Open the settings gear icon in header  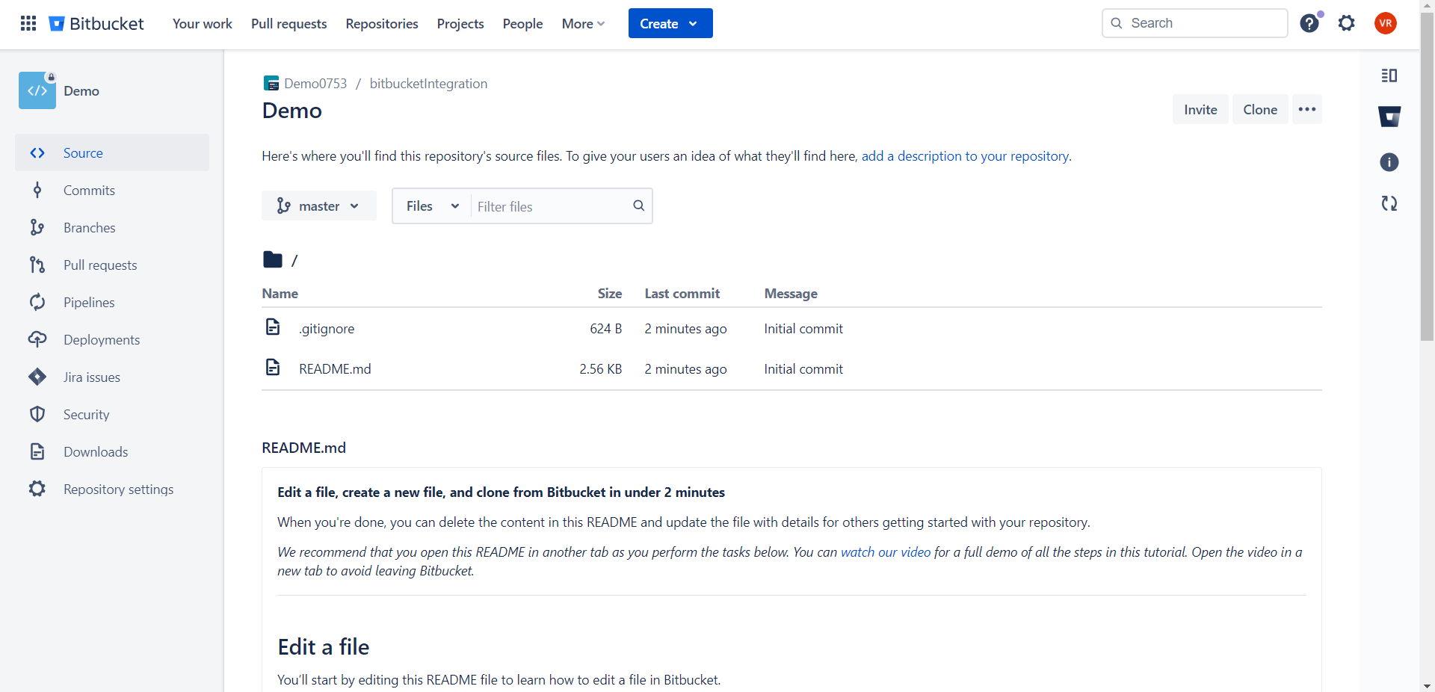click(1347, 23)
